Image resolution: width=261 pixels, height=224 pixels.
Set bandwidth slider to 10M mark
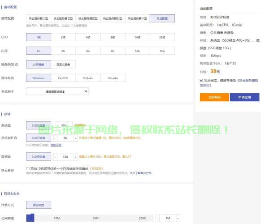[57, 218]
